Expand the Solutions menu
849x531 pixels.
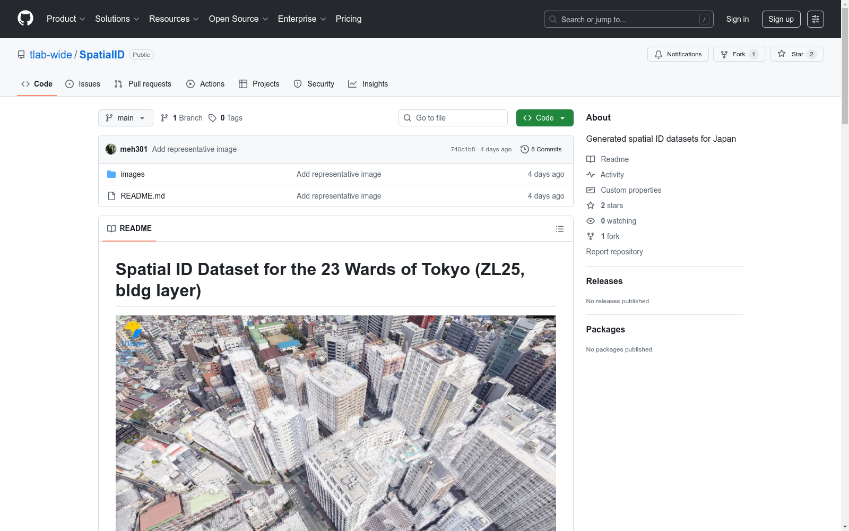pos(117,19)
